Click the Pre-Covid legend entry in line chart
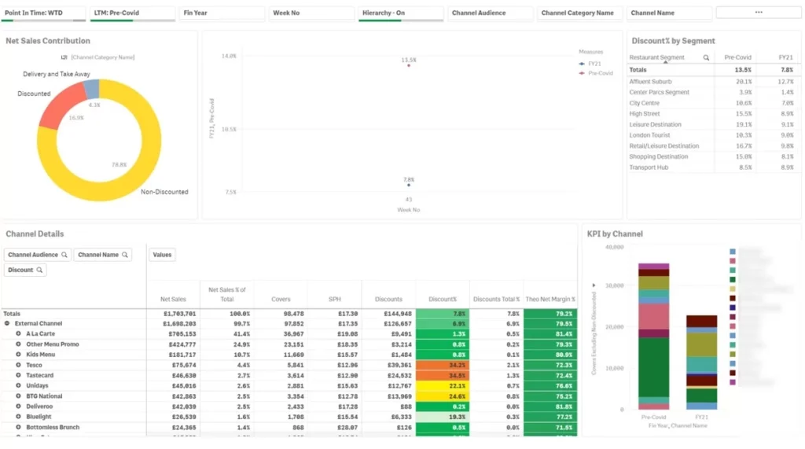 pyautogui.click(x=596, y=73)
